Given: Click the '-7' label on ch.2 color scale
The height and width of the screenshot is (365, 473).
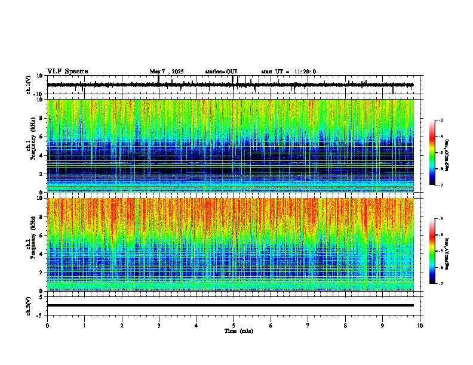Looking at the screenshot, I should (440, 284).
